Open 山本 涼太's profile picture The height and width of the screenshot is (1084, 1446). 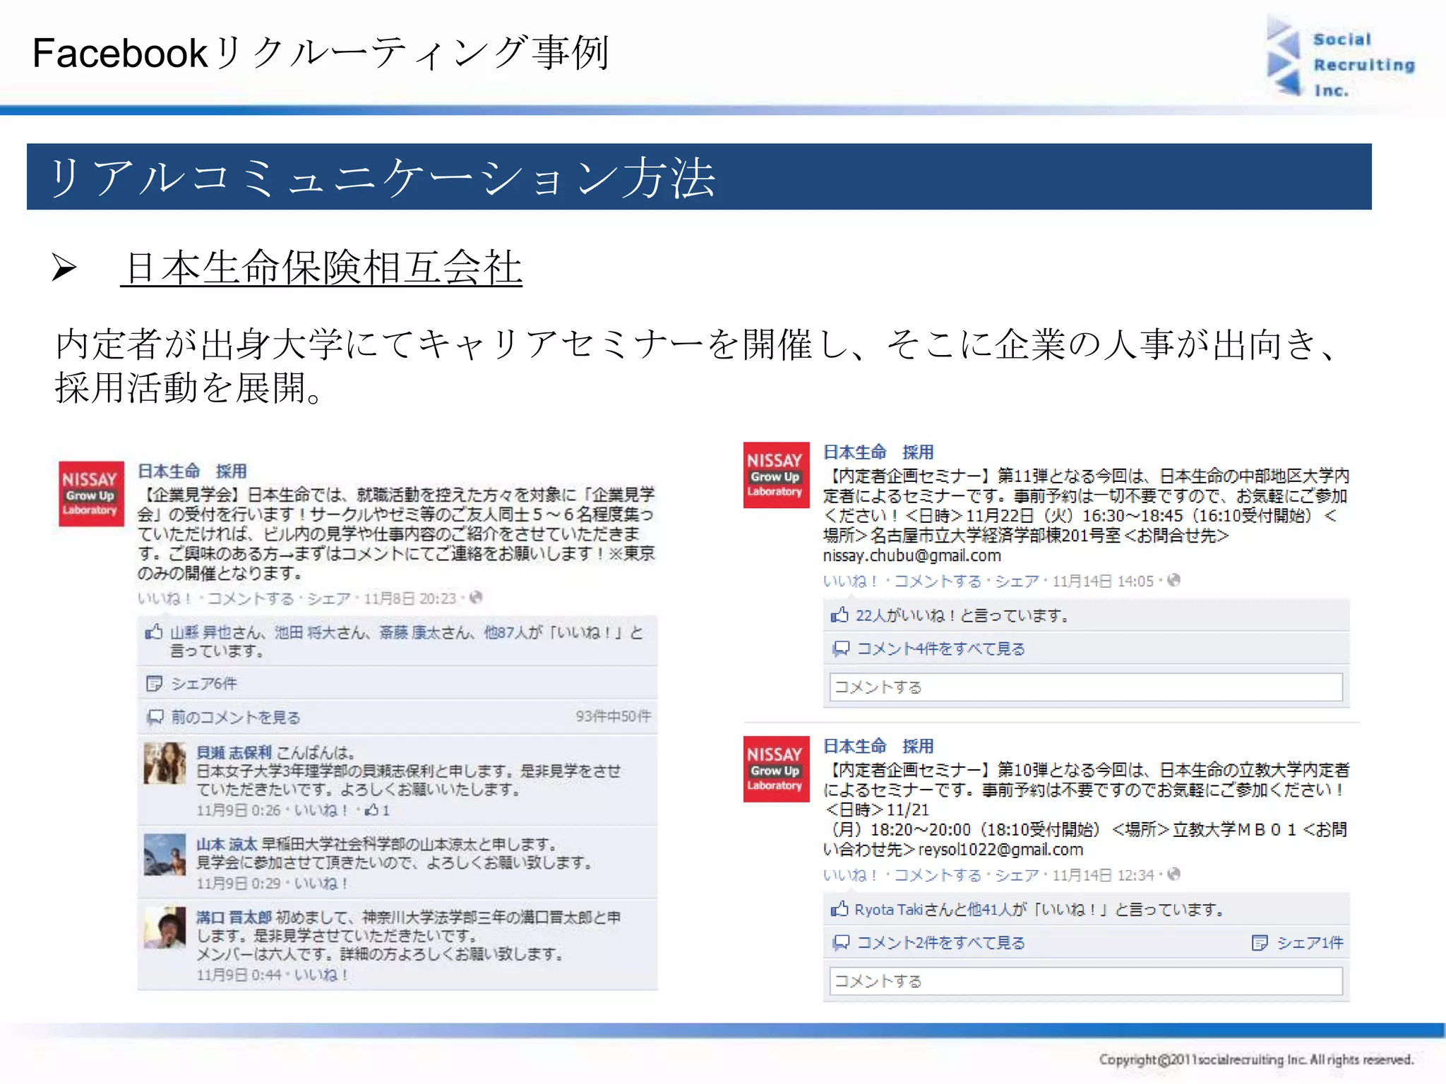coord(165,855)
